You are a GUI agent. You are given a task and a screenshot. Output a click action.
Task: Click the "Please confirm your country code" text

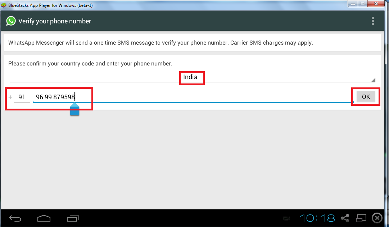tap(90, 64)
